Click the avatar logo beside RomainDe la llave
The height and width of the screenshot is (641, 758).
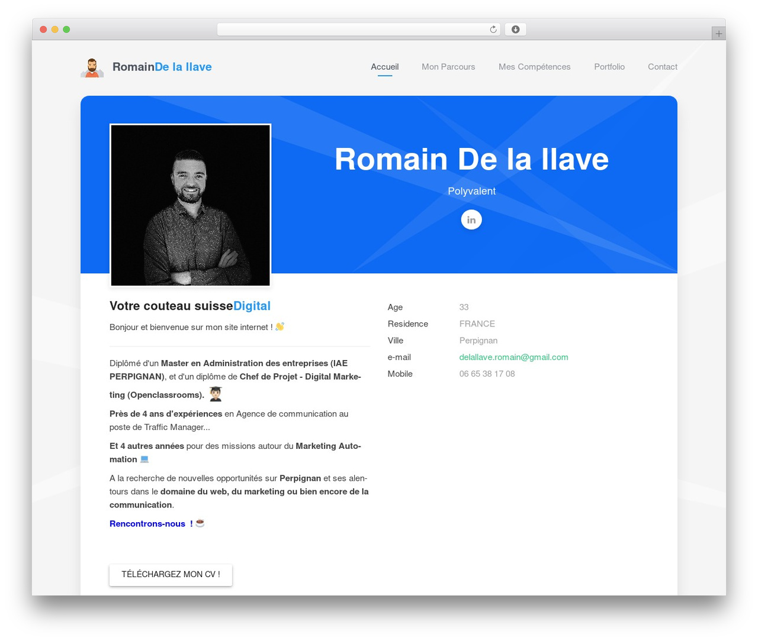point(92,67)
